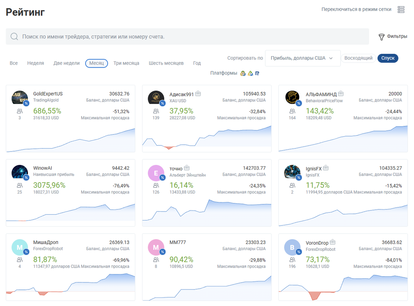Click the grid mode layout icon

401,10
